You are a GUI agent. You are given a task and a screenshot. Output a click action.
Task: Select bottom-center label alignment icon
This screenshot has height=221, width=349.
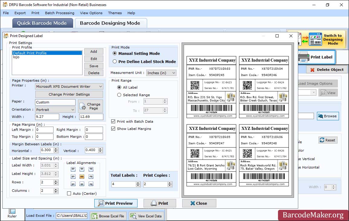82,184
